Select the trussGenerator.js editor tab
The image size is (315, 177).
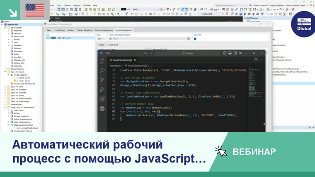click(x=122, y=60)
